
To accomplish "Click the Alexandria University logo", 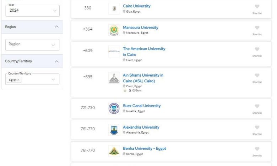I will (x=114, y=130).
